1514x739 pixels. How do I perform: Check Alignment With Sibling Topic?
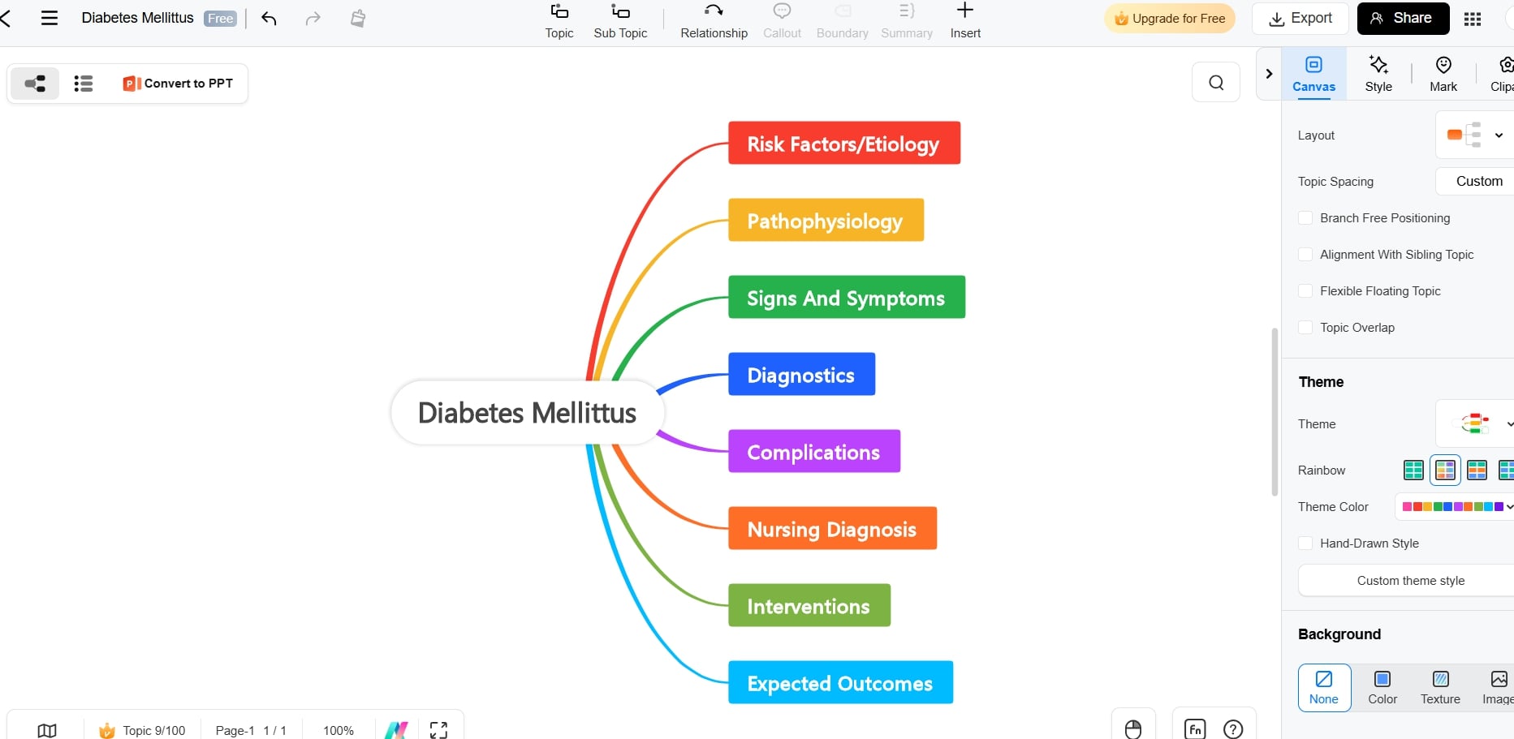tap(1305, 254)
